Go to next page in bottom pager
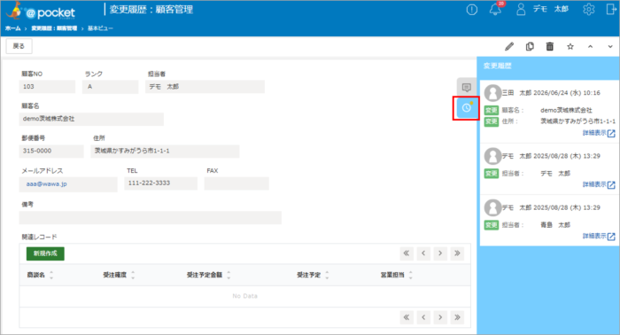 pyautogui.click(x=440, y=317)
